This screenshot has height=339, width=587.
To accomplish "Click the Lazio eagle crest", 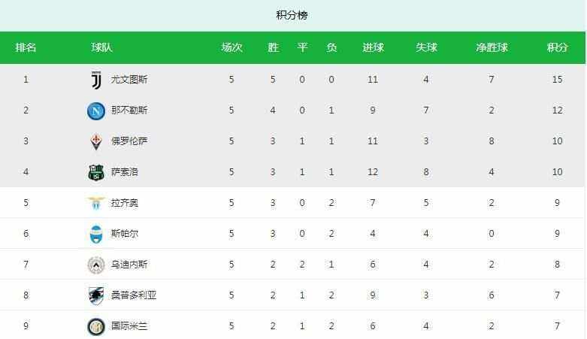I will (95, 203).
